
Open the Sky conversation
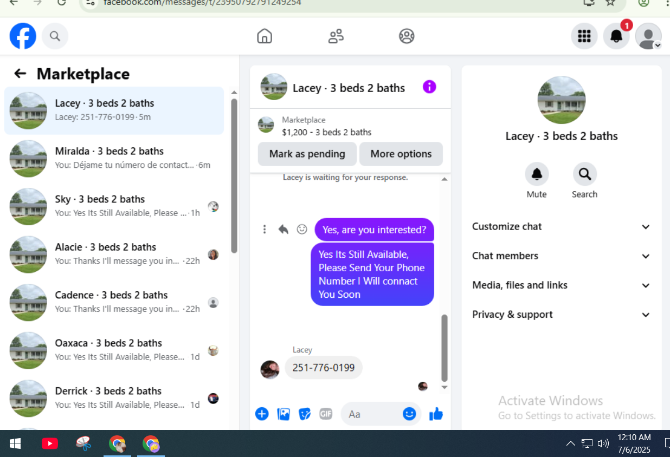click(114, 206)
